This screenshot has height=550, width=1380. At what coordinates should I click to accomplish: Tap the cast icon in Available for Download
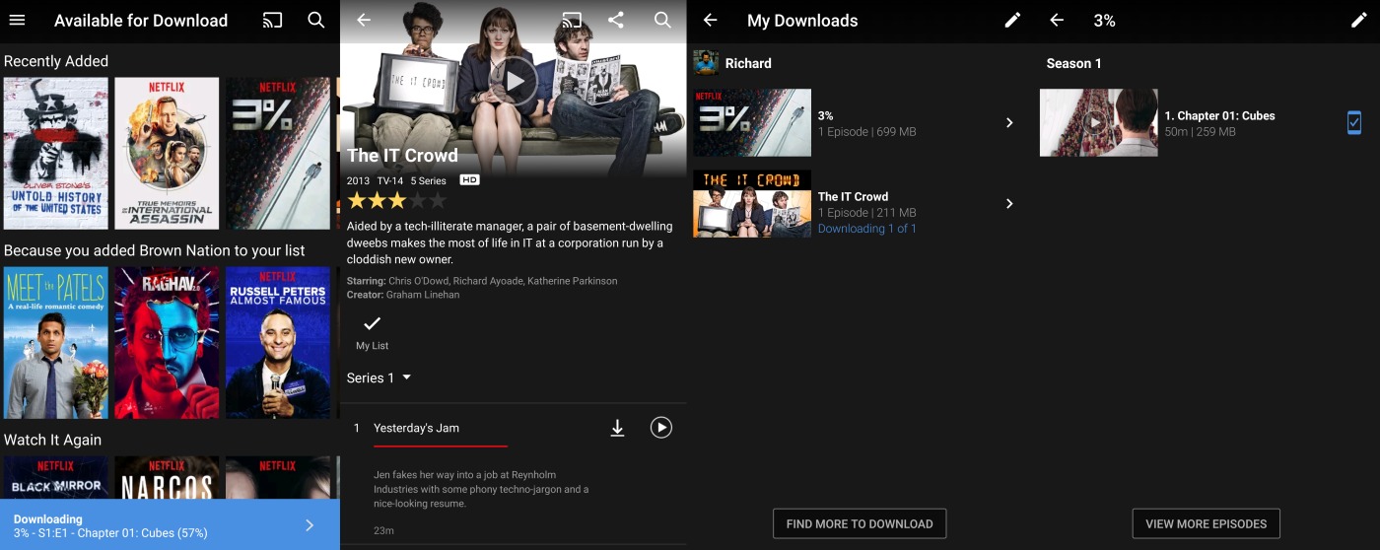tap(273, 20)
